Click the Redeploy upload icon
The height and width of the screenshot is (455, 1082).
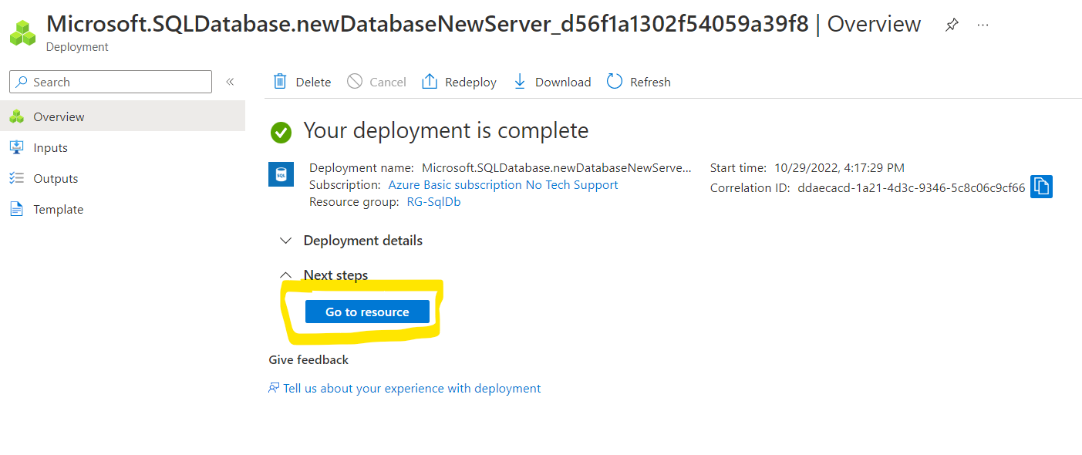tap(430, 82)
